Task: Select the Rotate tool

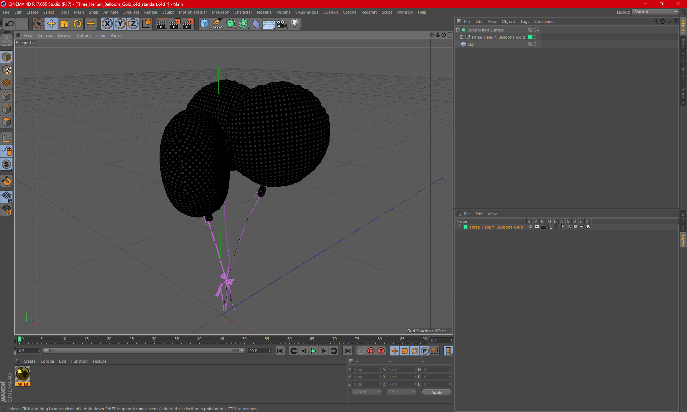Action: click(77, 24)
